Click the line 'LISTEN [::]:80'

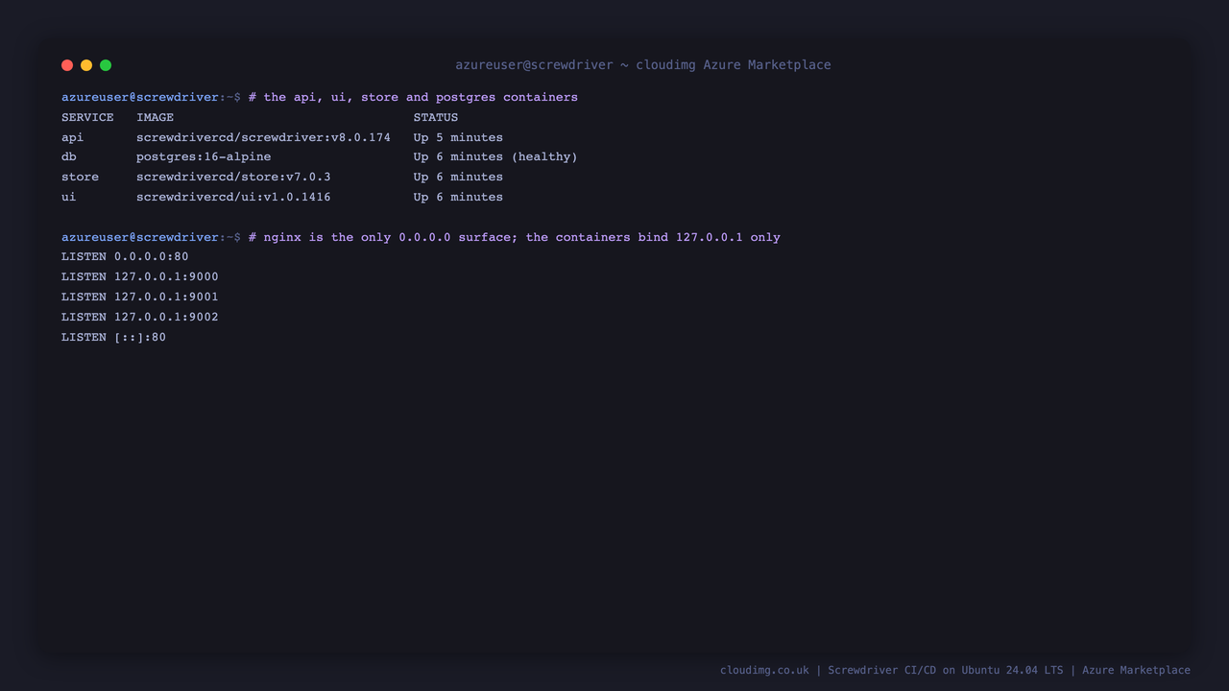pyautogui.click(x=113, y=337)
